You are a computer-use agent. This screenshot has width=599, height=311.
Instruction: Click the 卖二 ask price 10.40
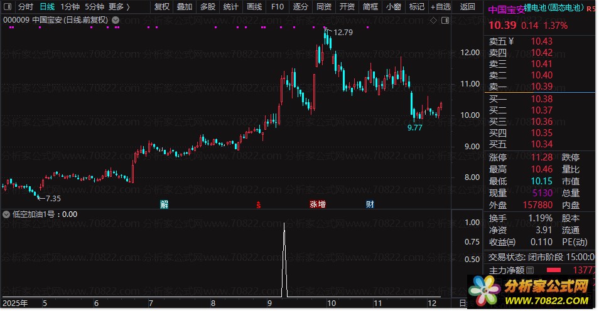[542, 75]
